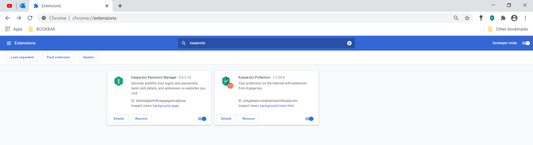Switch to the YouTube pinned tab
This screenshot has width=533, height=145.
click(x=9, y=6)
